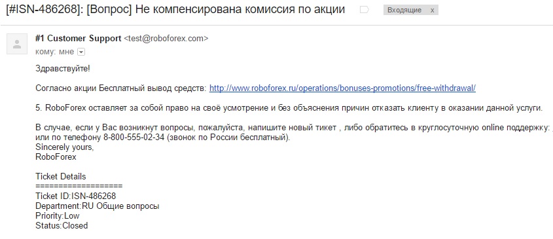This screenshot has width=553, height=239.
Task: Click the 'Priority:Low' line
Action: point(58,215)
